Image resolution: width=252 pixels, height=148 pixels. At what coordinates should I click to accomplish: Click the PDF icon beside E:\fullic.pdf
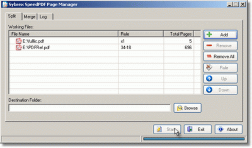19,41
